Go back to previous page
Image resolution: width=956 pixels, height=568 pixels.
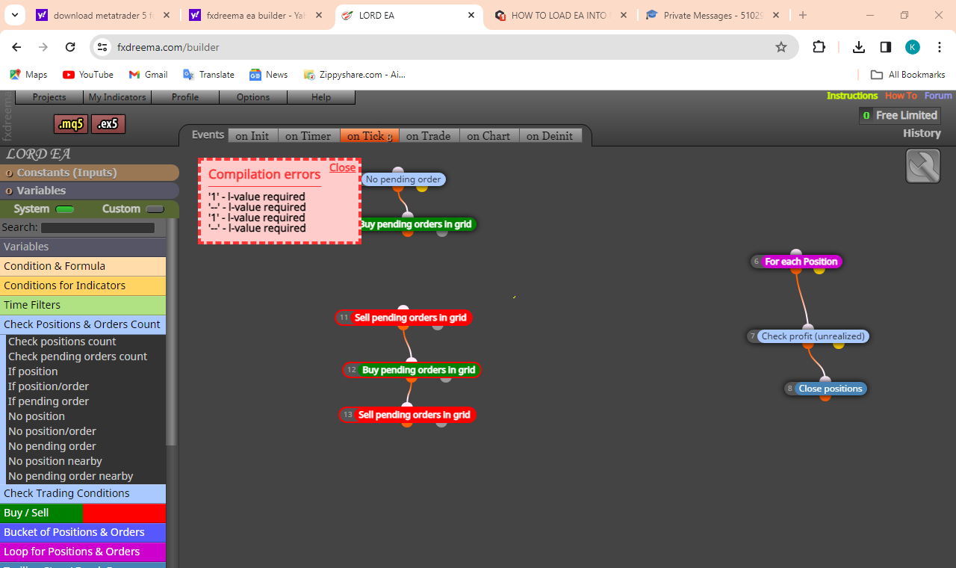pyautogui.click(x=16, y=47)
